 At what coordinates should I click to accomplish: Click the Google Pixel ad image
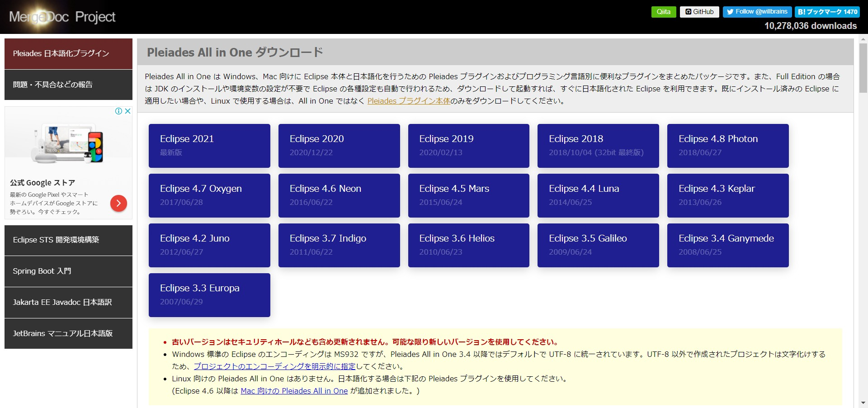[68, 143]
